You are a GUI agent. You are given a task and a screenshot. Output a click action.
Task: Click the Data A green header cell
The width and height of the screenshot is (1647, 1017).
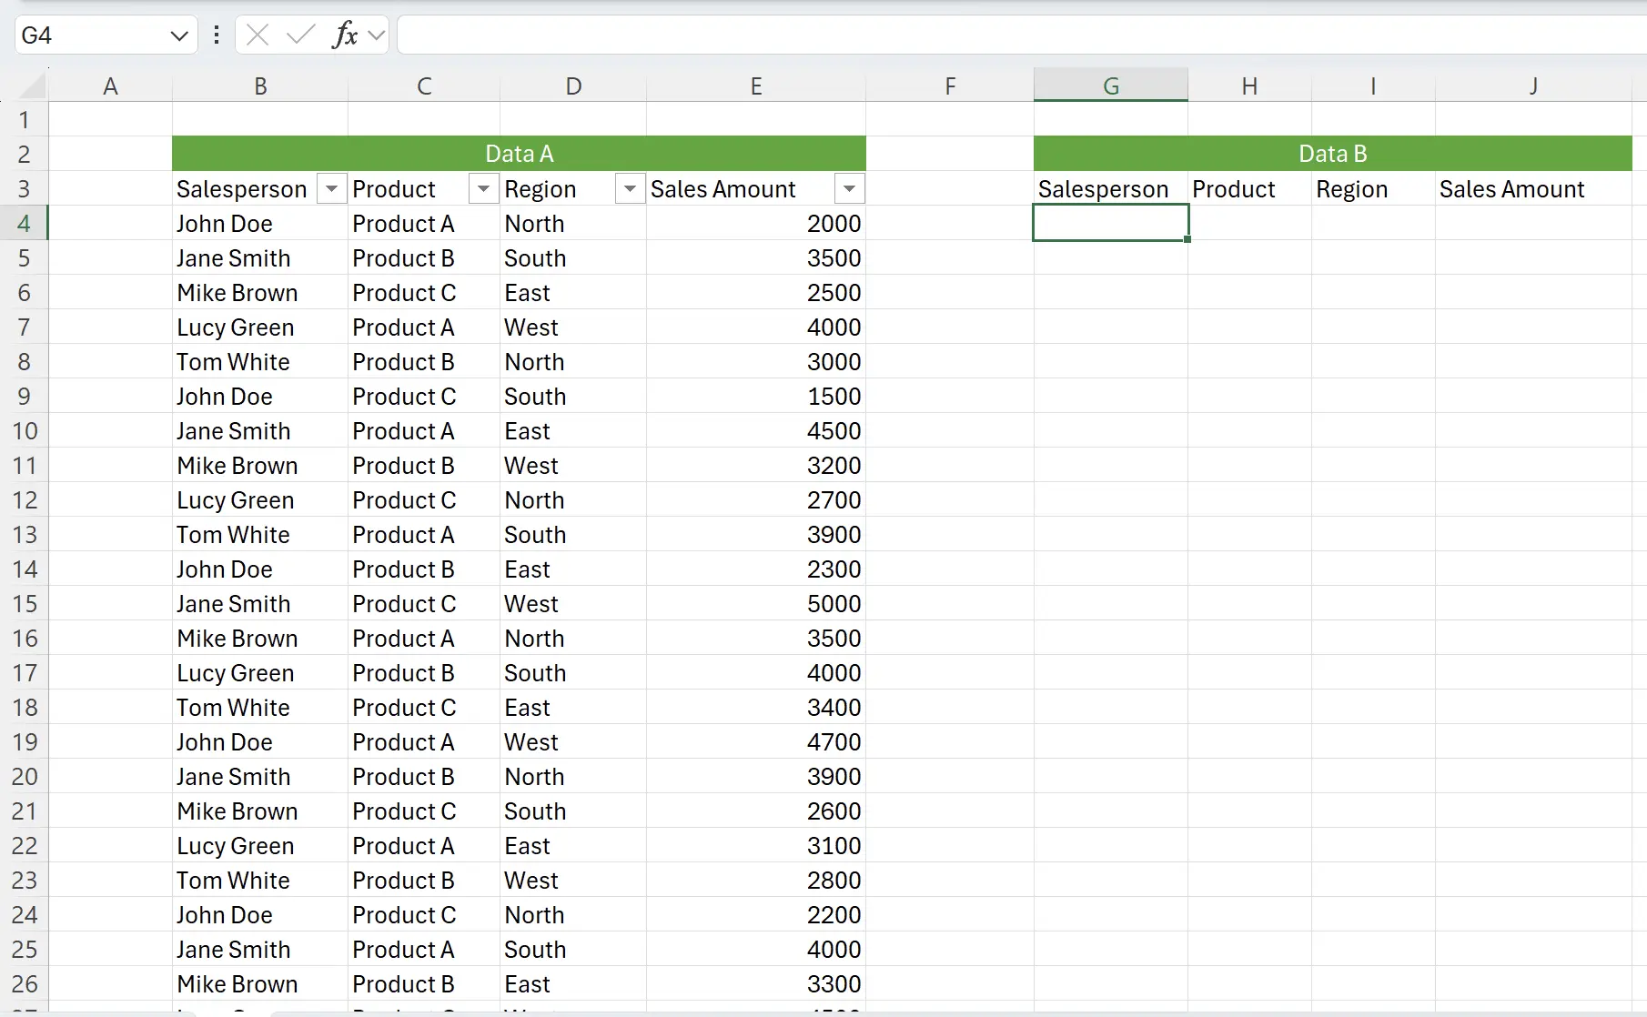pos(519,154)
